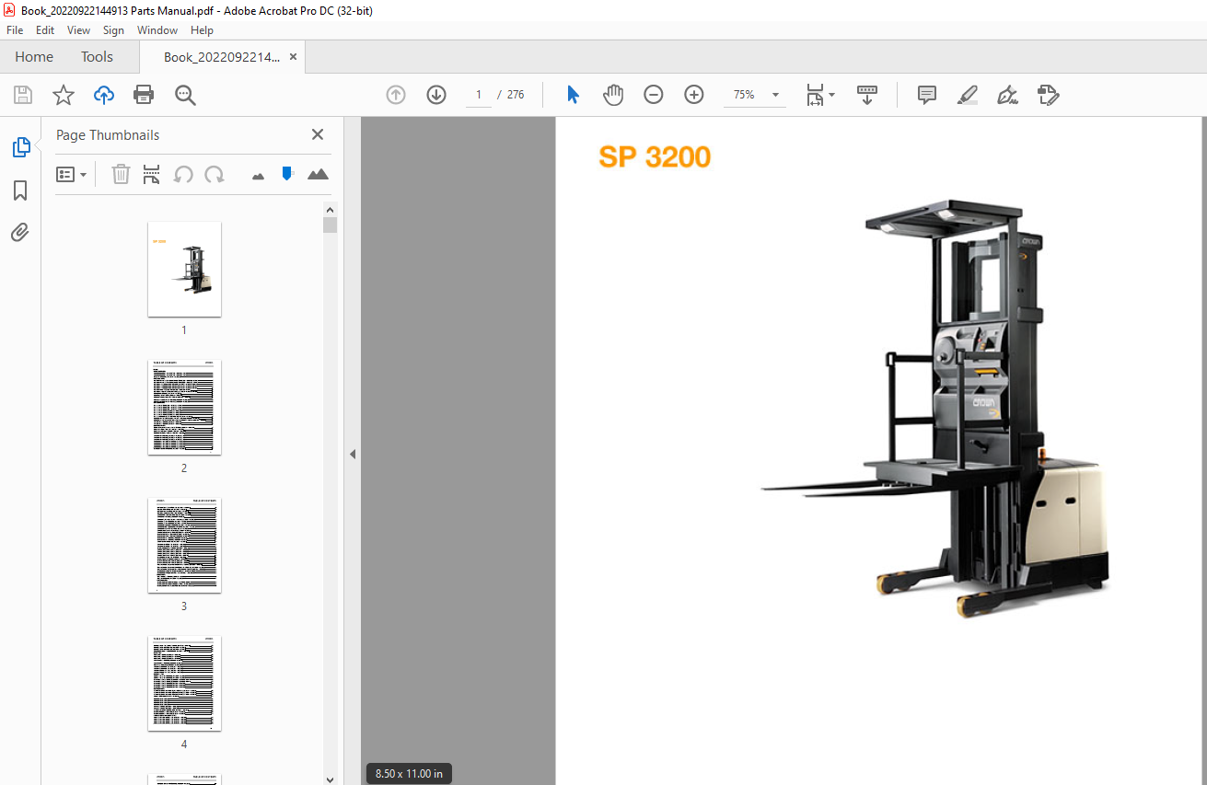The height and width of the screenshot is (785, 1207).
Task: Open the Find text magnifier
Action: point(185,95)
